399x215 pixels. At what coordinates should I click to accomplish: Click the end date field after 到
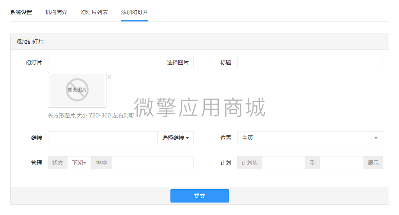click(342, 163)
